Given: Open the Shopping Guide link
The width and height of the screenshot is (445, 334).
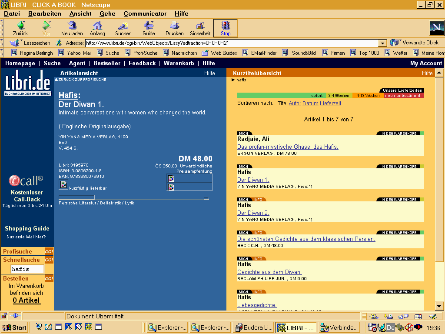Looking at the screenshot, I should tap(27, 228).
